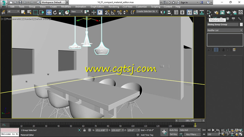Toggle Isolate Selection icon

pos(79,130)
